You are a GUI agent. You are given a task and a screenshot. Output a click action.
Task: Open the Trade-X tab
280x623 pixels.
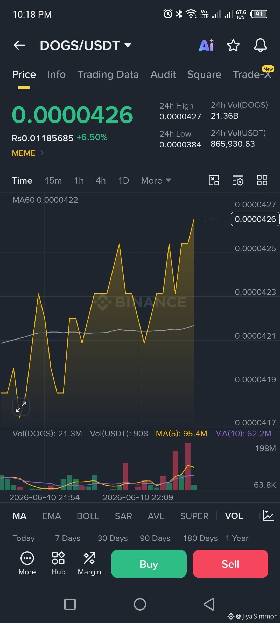252,75
